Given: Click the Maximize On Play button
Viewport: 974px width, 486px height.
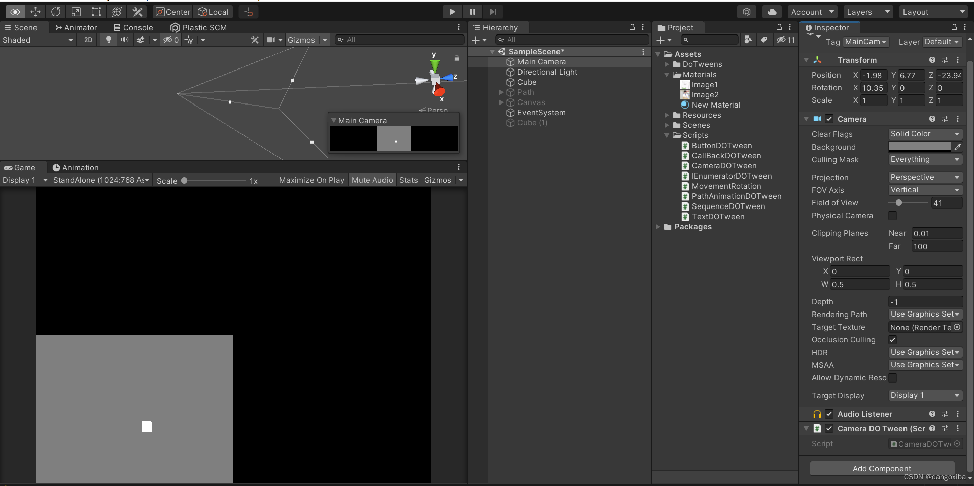Looking at the screenshot, I should click(311, 180).
